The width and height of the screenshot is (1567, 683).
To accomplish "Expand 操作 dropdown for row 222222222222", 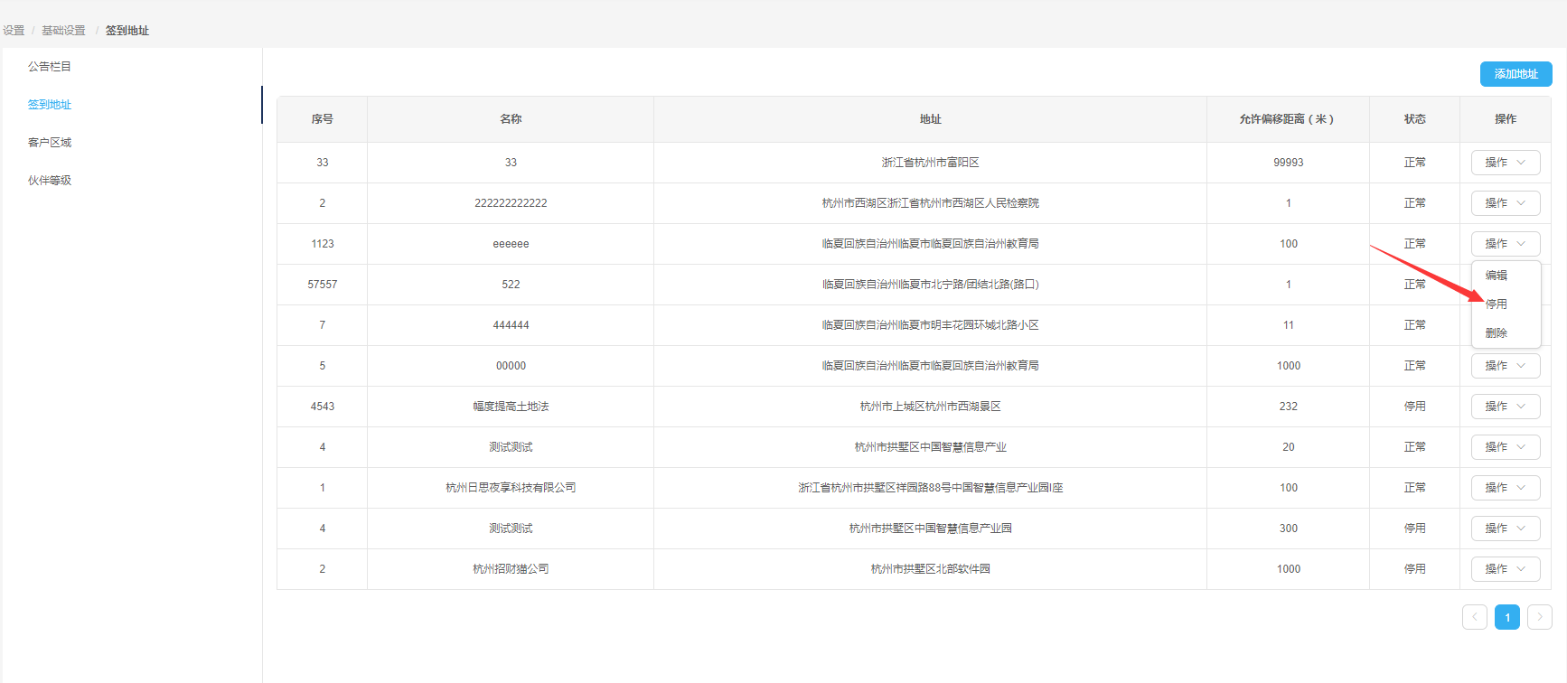I will pyautogui.click(x=1505, y=203).
